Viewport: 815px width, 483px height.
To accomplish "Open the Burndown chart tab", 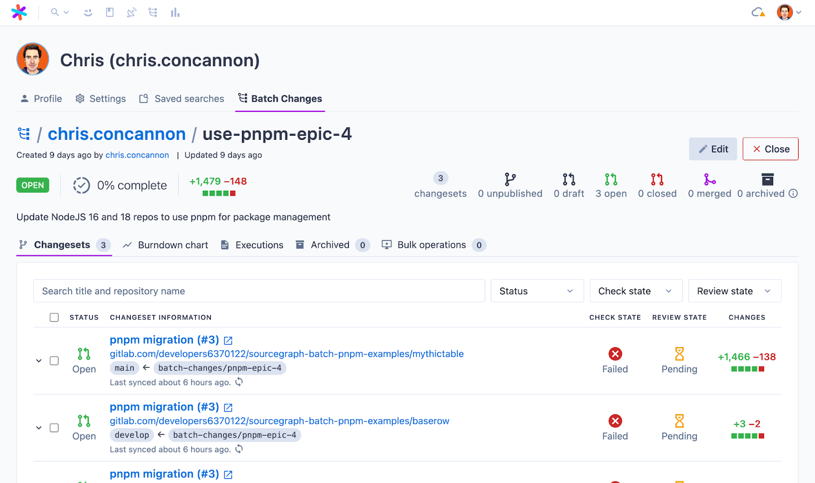I will [166, 245].
